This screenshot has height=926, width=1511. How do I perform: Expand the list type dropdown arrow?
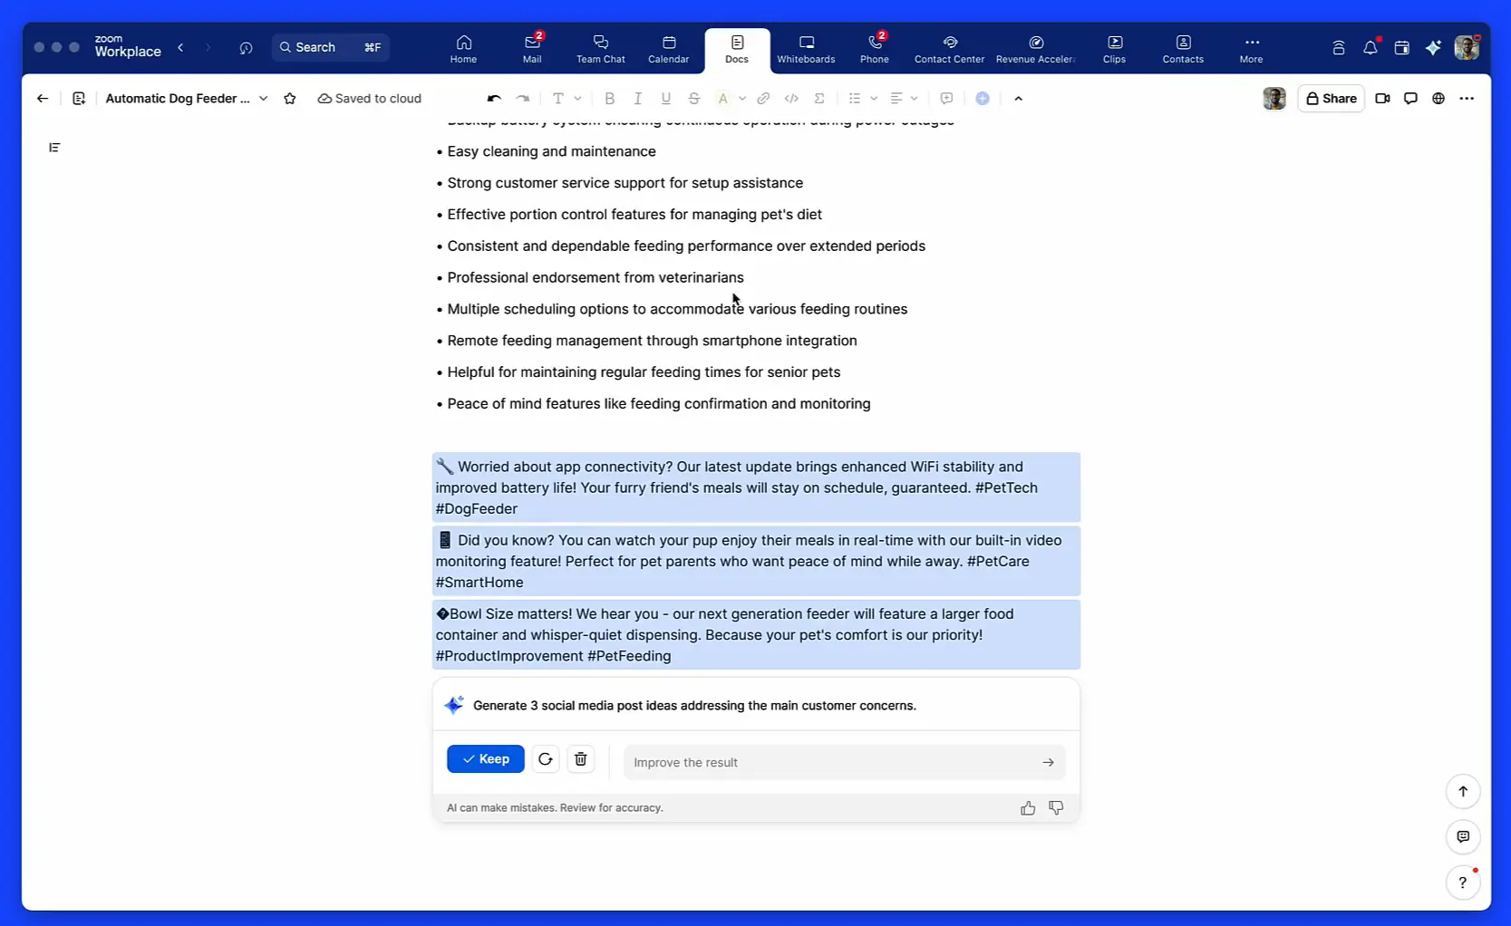(x=874, y=99)
